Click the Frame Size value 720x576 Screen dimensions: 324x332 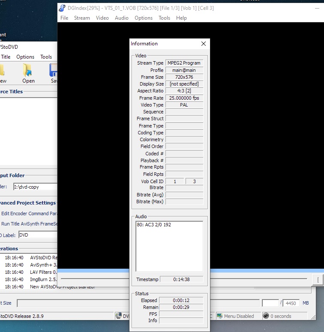pos(184,77)
